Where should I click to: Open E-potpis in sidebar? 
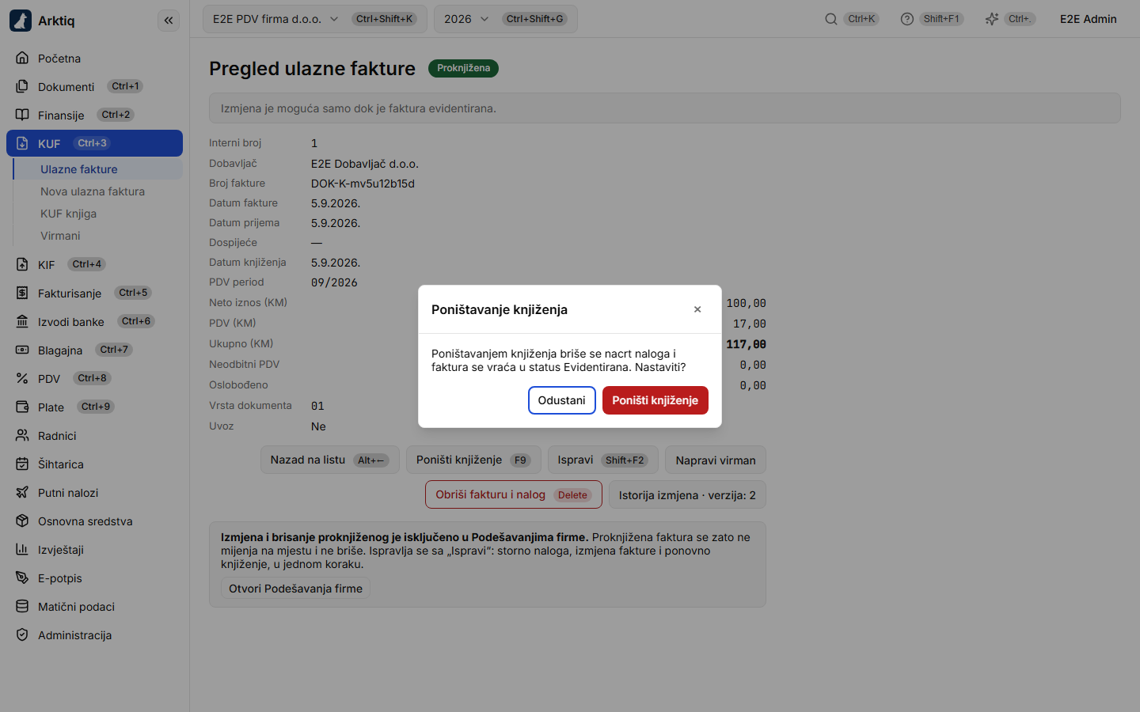pos(94,578)
